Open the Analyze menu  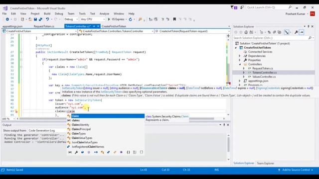[104, 13]
